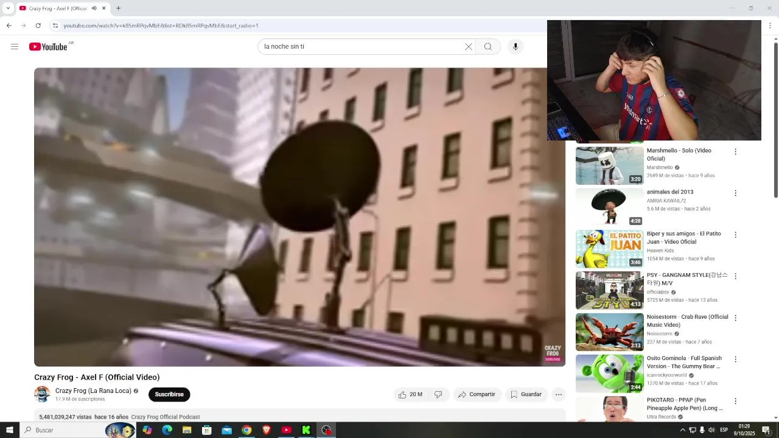Switch the ESP input language indicator

pyautogui.click(x=724, y=430)
